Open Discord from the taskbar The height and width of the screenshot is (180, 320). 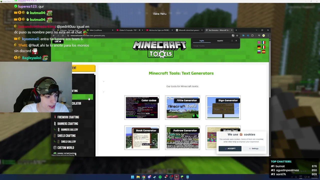tap(149, 177)
